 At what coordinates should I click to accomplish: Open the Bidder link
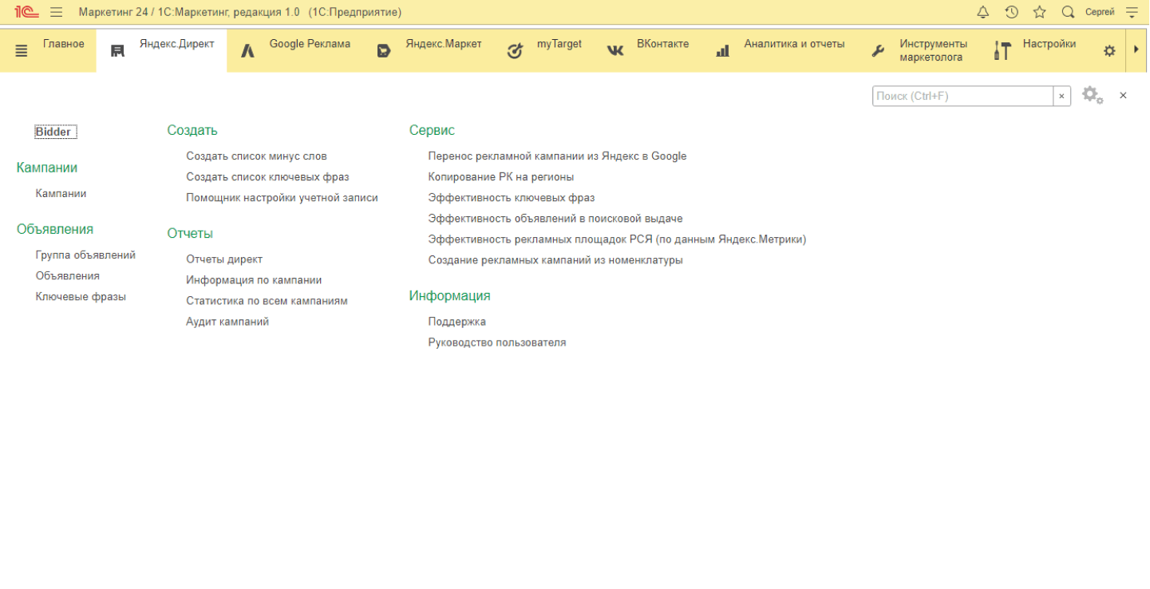pos(53,132)
